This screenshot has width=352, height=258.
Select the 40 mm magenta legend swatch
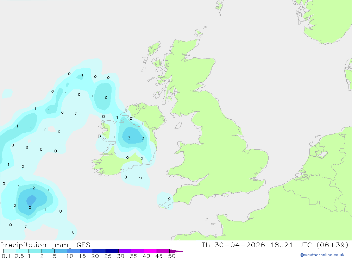point(150,251)
